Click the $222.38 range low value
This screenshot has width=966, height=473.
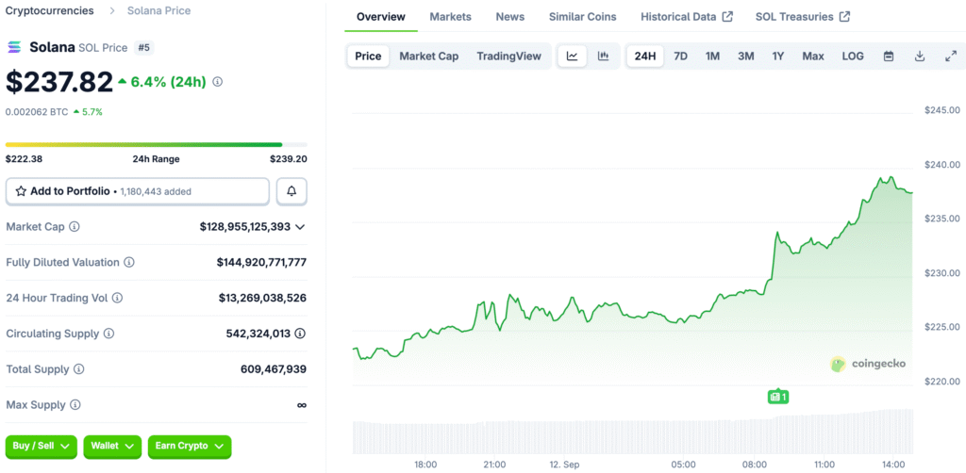[23, 159]
